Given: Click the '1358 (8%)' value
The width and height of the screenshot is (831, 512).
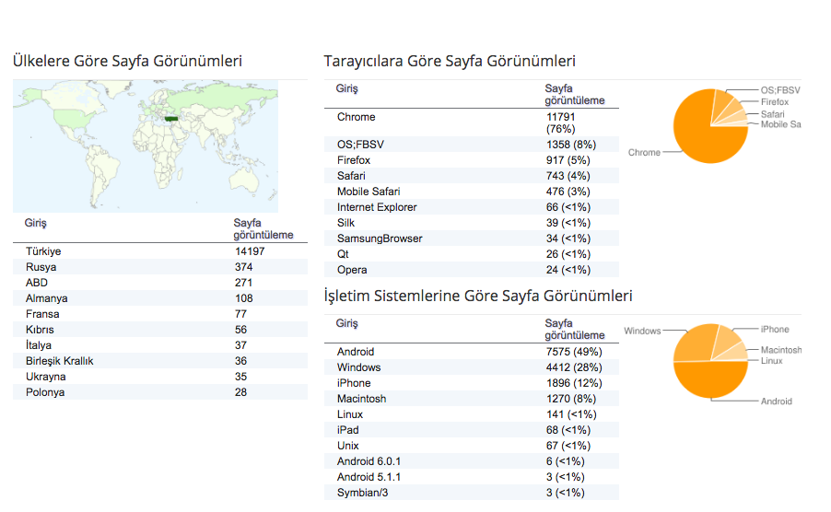Looking at the screenshot, I should 571,145.
